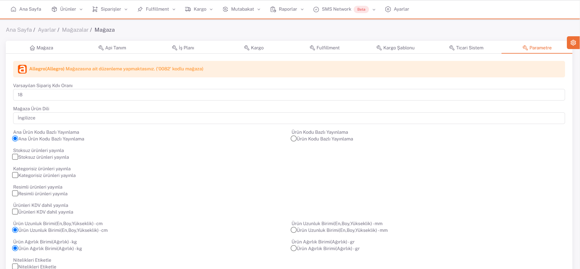
Task: Click the Ayarlar hexagon icon
Action: click(x=388, y=9)
